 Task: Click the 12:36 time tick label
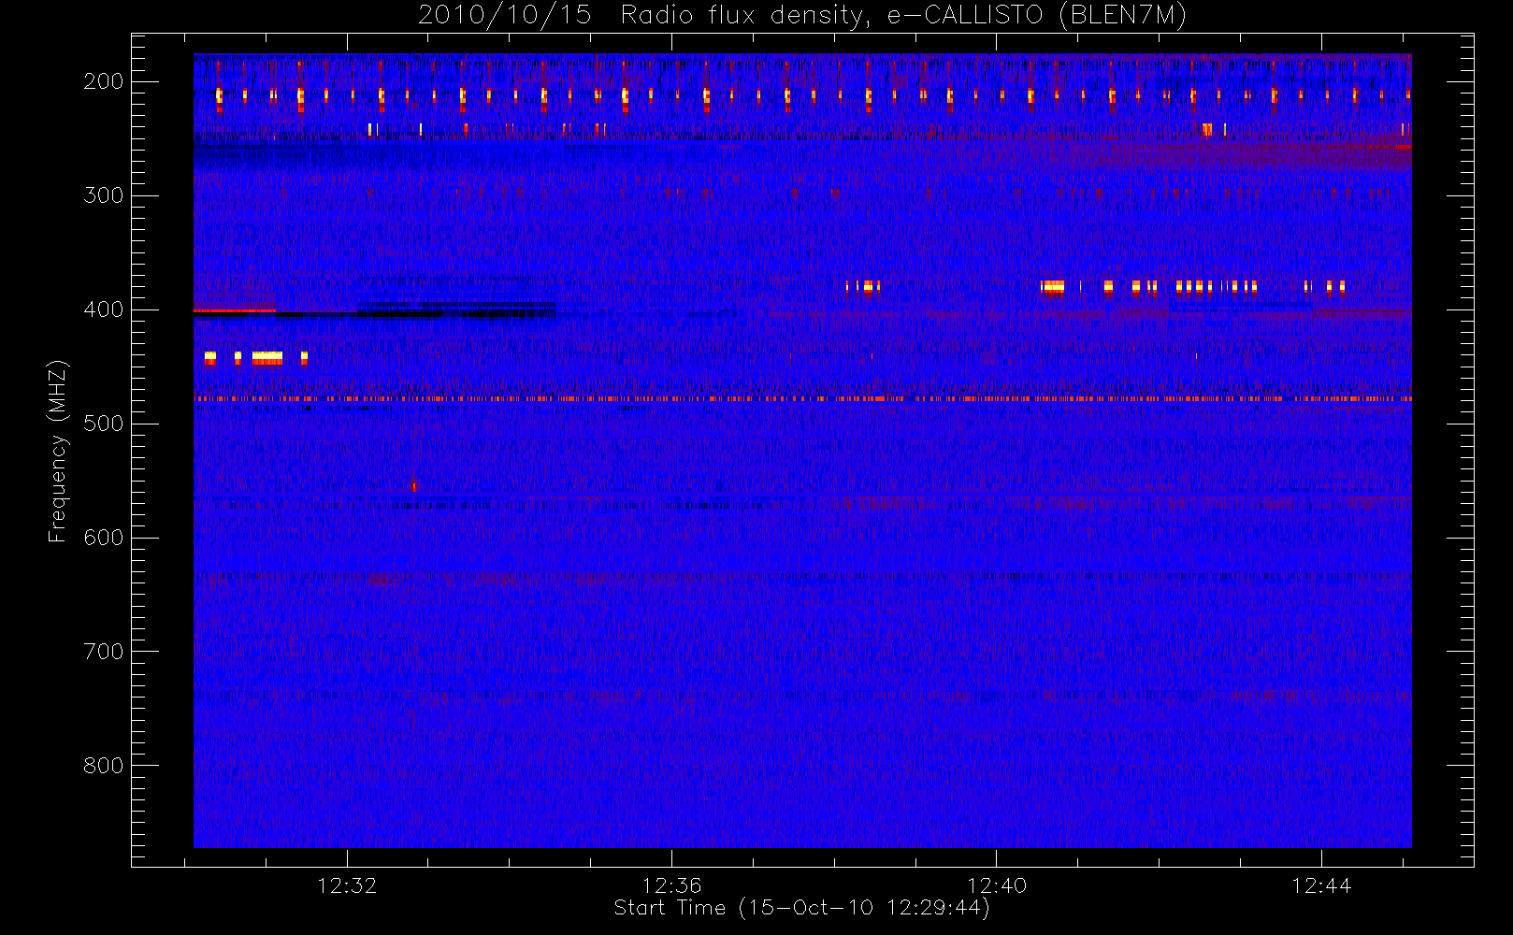tap(671, 885)
